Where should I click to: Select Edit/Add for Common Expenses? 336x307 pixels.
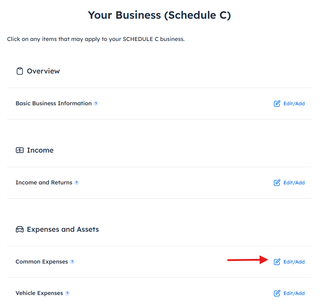point(294,262)
